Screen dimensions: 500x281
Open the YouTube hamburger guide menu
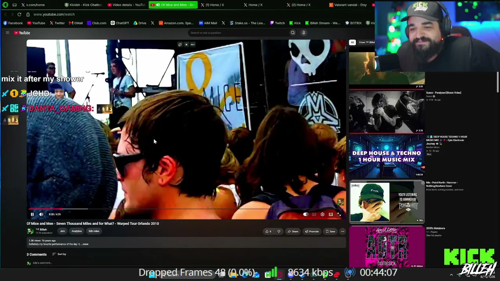[x=7, y=33]
